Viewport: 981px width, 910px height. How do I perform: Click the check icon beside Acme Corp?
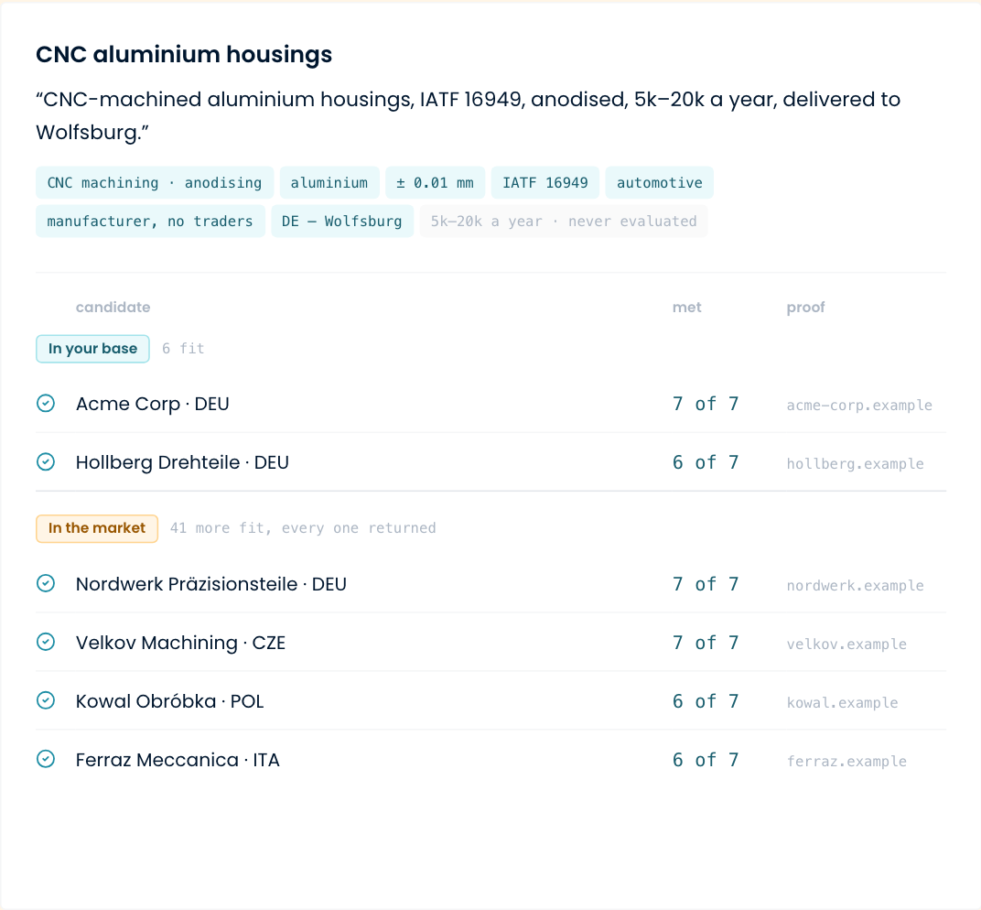click(x=46, y=404)
